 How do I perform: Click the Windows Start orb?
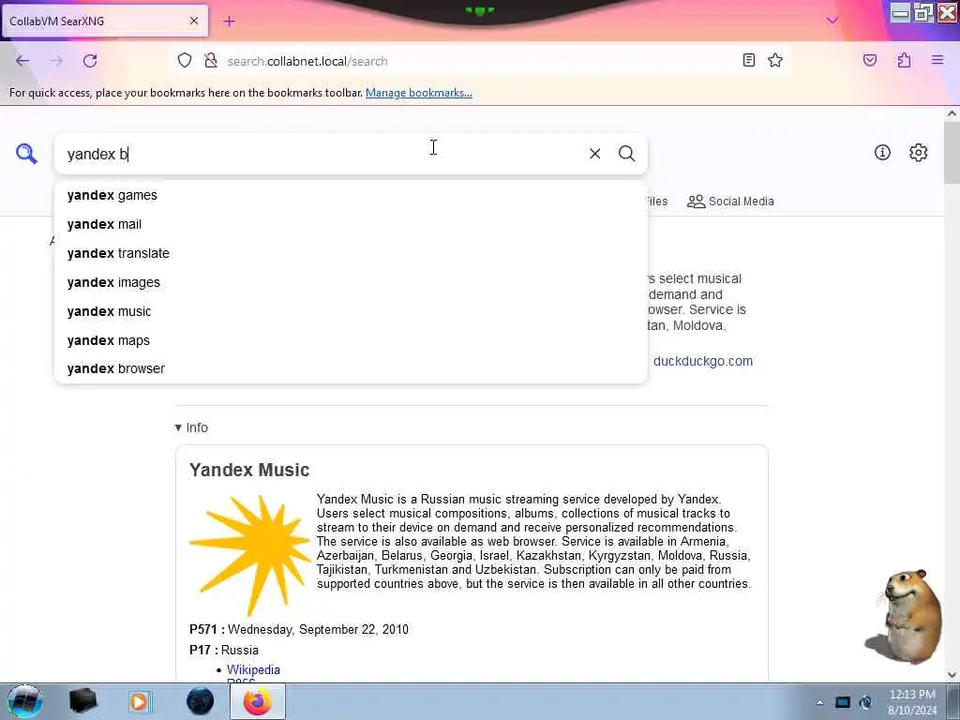pyautogui.click(x=24, y=701)
